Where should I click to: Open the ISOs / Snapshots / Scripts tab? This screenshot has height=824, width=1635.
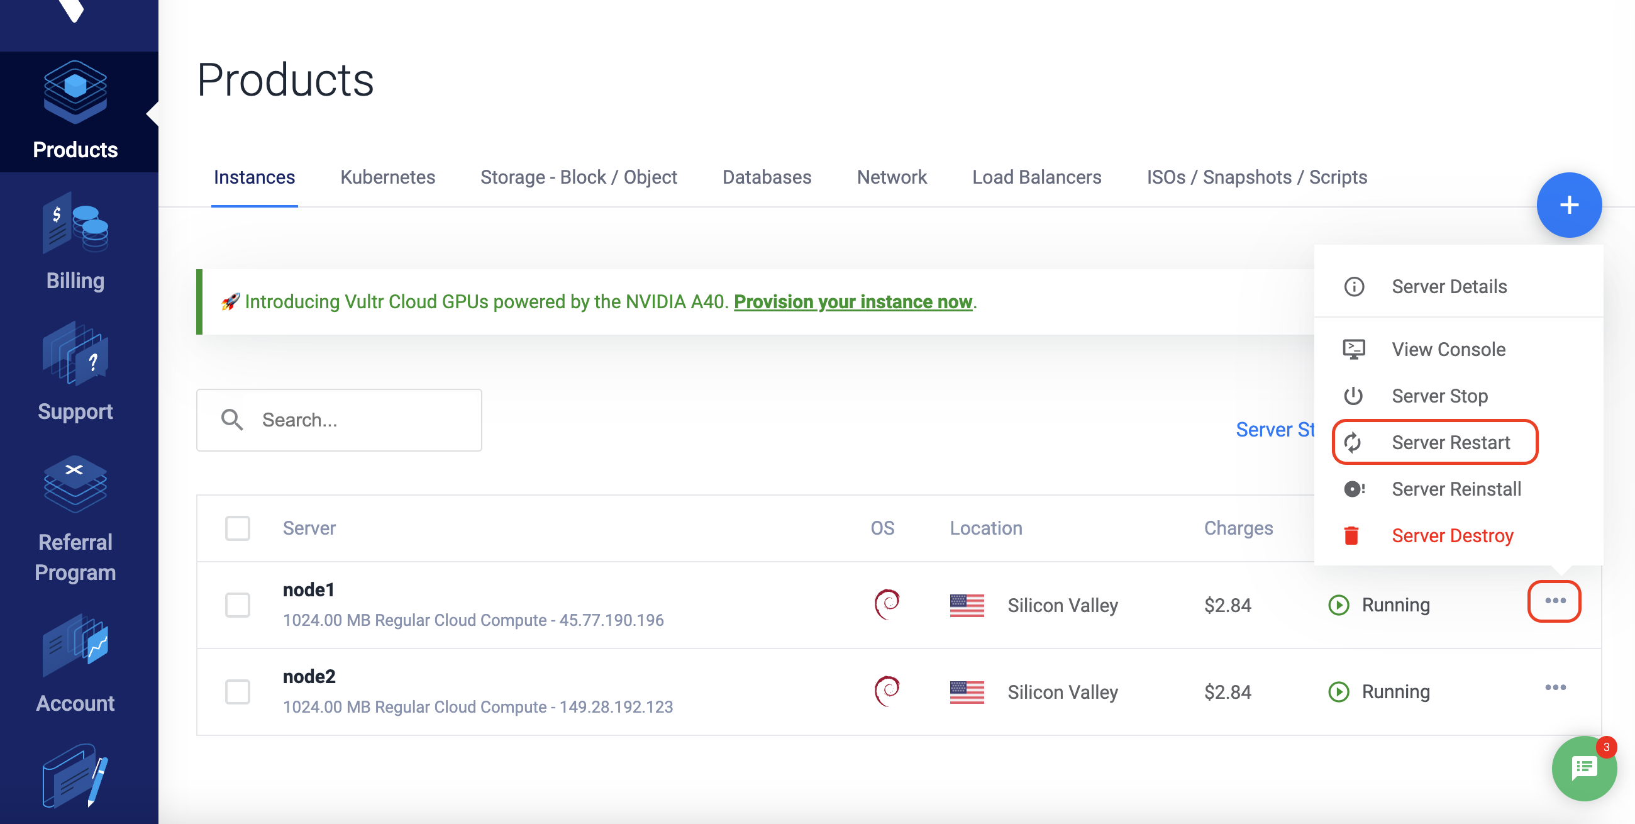click(x=1256, y=177)
